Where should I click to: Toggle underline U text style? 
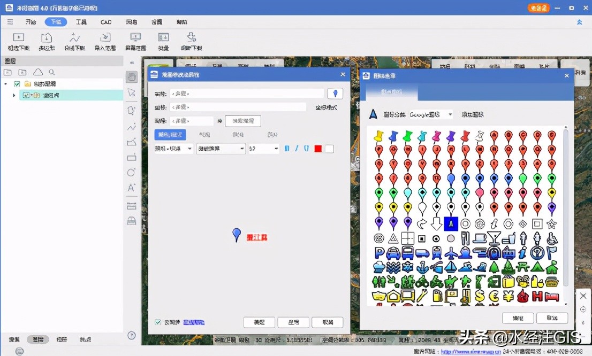(306, 149)
